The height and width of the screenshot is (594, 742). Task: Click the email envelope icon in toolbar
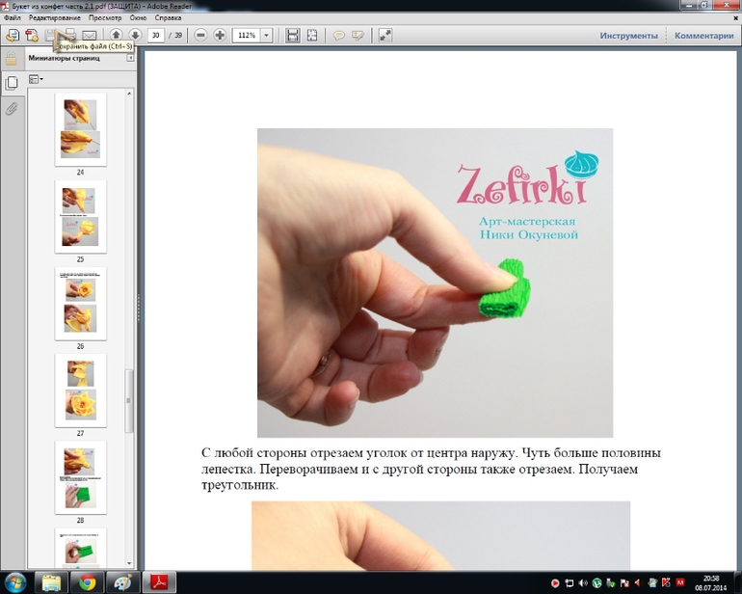click(89, 36)
